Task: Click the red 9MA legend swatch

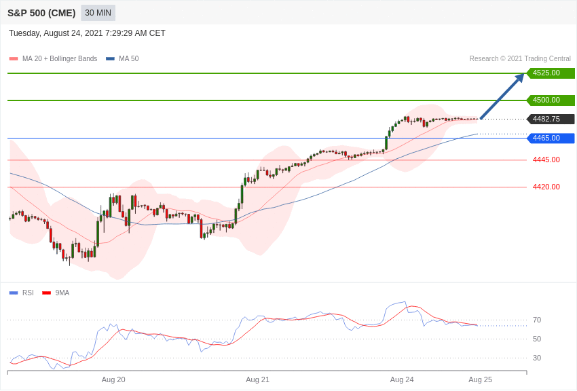Action: [46, 293]
